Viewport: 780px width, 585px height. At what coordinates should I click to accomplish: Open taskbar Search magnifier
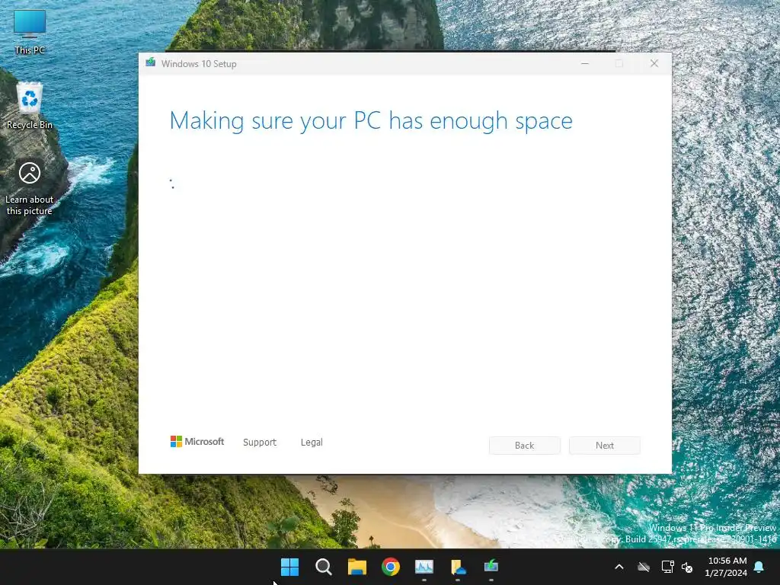[x=323, y=567]
